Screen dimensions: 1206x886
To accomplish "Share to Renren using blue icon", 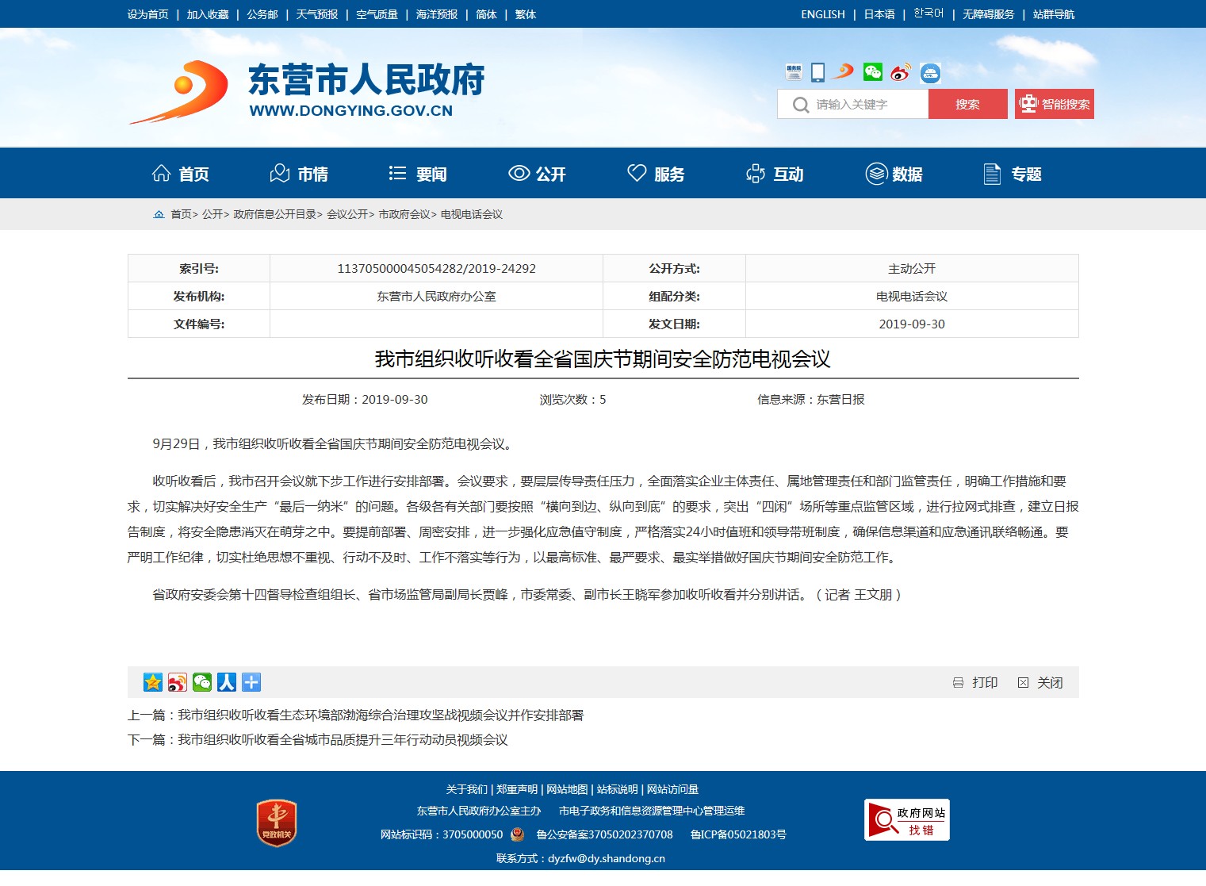I will pos(227,682).
